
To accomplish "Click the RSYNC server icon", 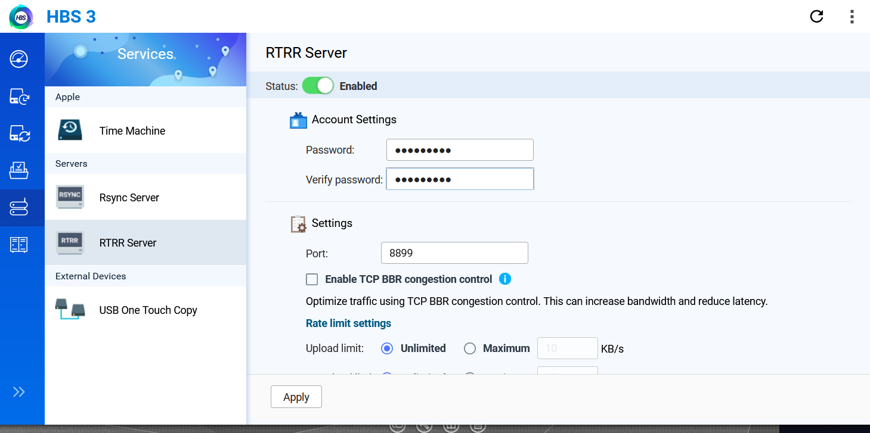I will (70, 197).
